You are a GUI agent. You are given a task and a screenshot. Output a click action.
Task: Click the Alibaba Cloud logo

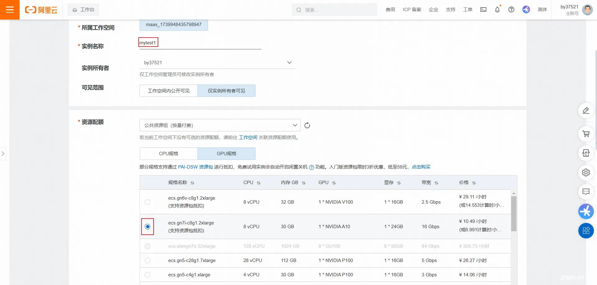(x=41, y=10)
